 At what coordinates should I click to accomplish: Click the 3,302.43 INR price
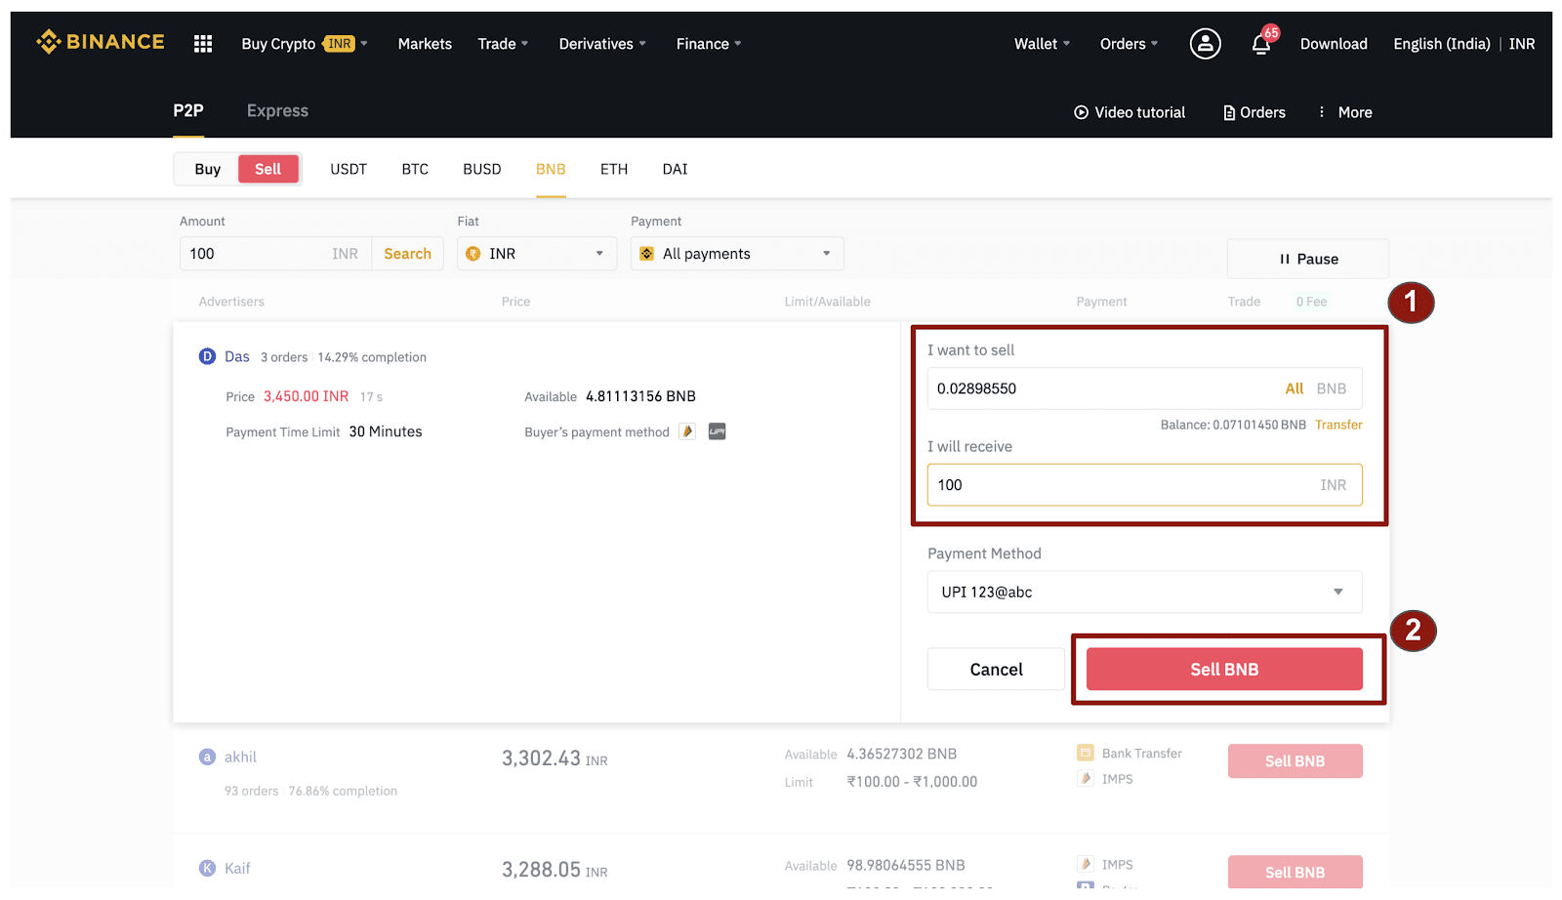(555, 758)
